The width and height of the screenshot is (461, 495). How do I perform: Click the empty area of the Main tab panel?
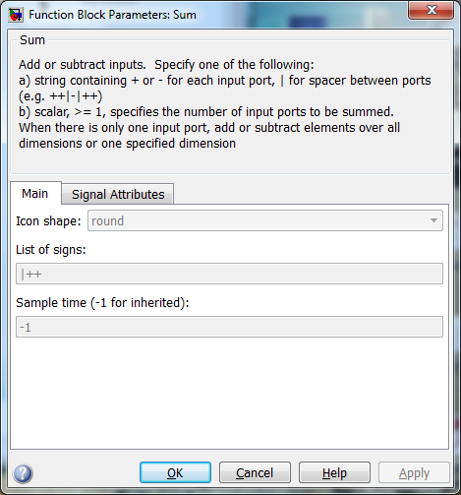click(229, 394)
